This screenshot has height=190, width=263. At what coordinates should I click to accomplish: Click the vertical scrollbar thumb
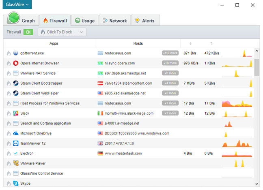click(257, 67)
